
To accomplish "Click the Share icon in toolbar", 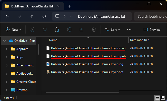I will [82, 29].
